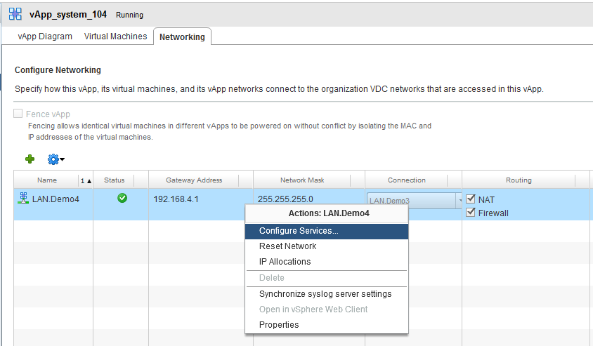
Task: Open Properties from the context menu
Action: [x=327, y=325]
